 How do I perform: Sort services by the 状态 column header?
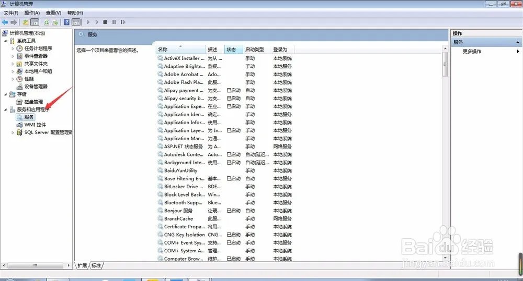coord(231,50)
